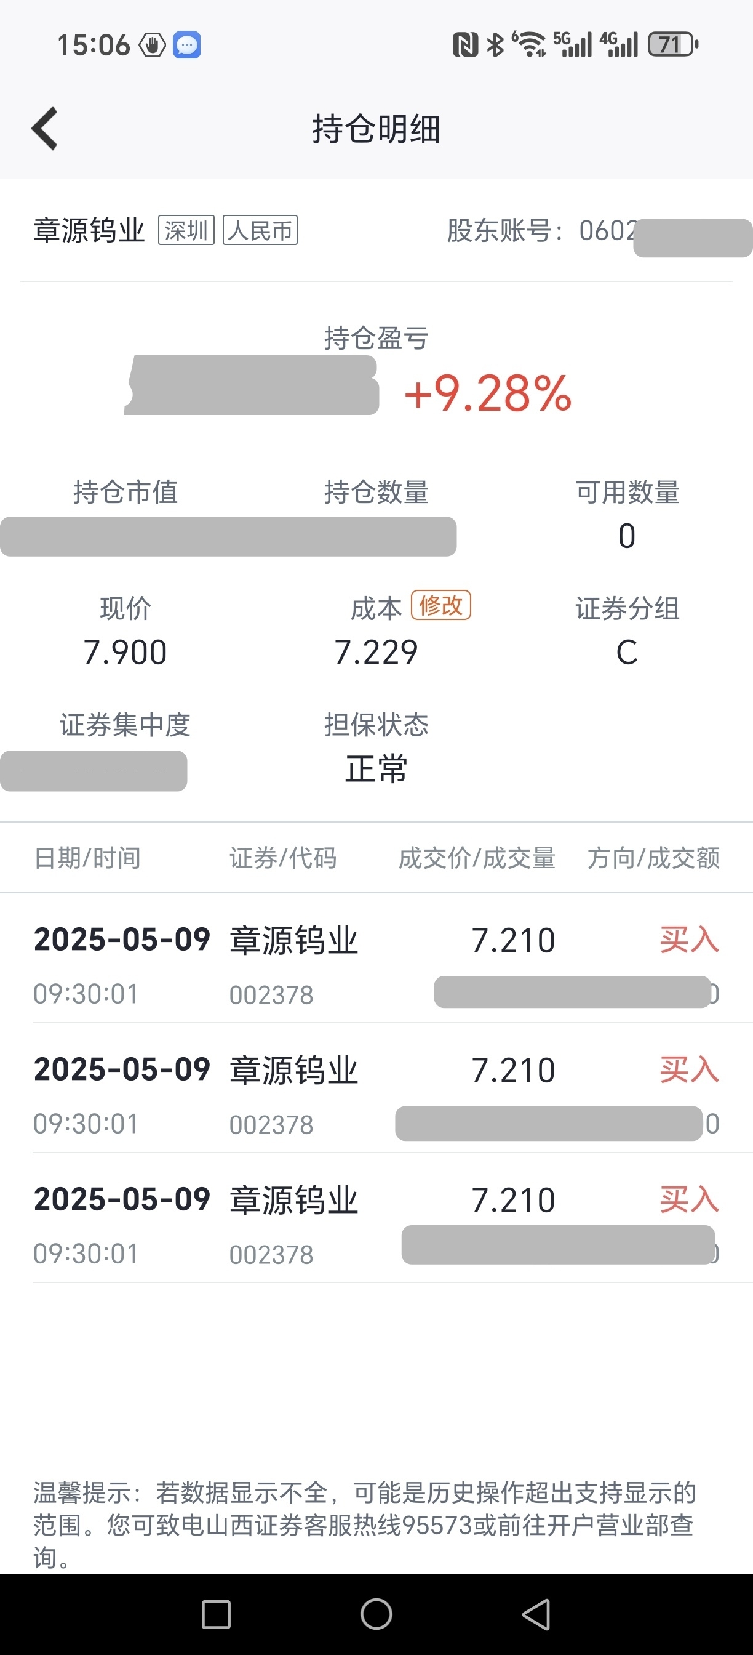
Task: Tap the Android recent apps square button
Action: (217, 1614)
